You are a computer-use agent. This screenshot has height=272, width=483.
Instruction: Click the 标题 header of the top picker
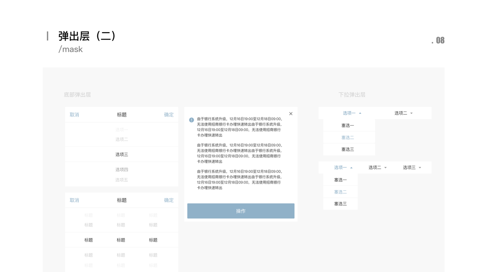[x=121, y=115]
